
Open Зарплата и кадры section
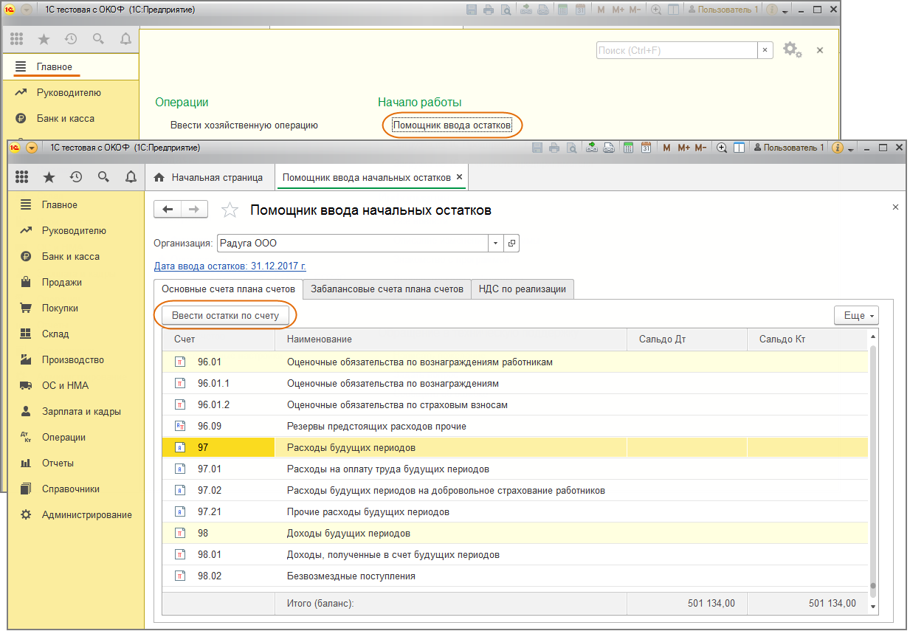(x=80, y=411)
